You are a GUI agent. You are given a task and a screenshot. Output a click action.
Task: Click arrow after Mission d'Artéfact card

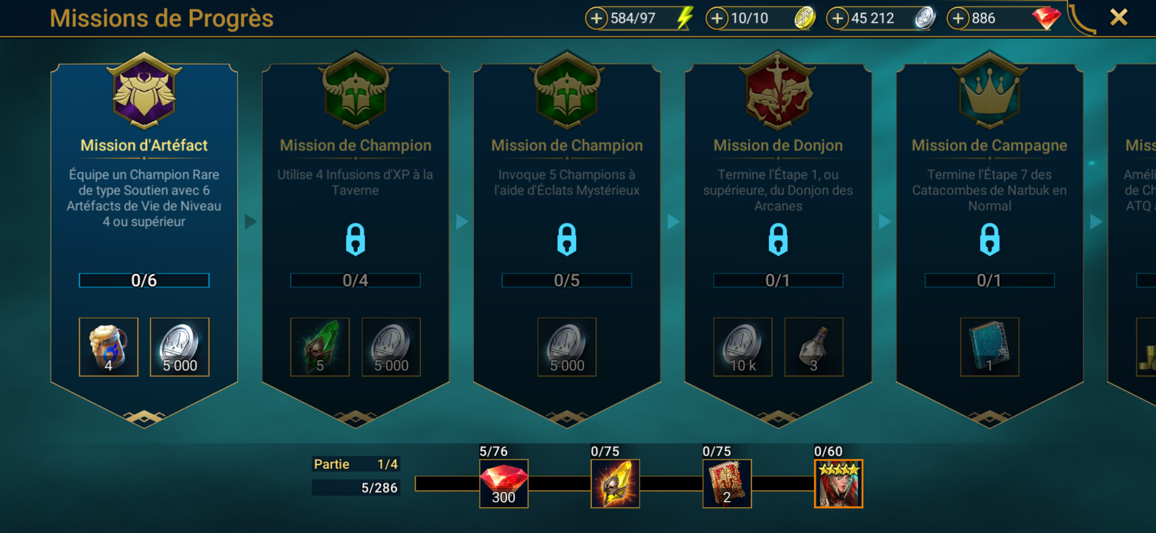pyautogui.click(x=250, y=222)
